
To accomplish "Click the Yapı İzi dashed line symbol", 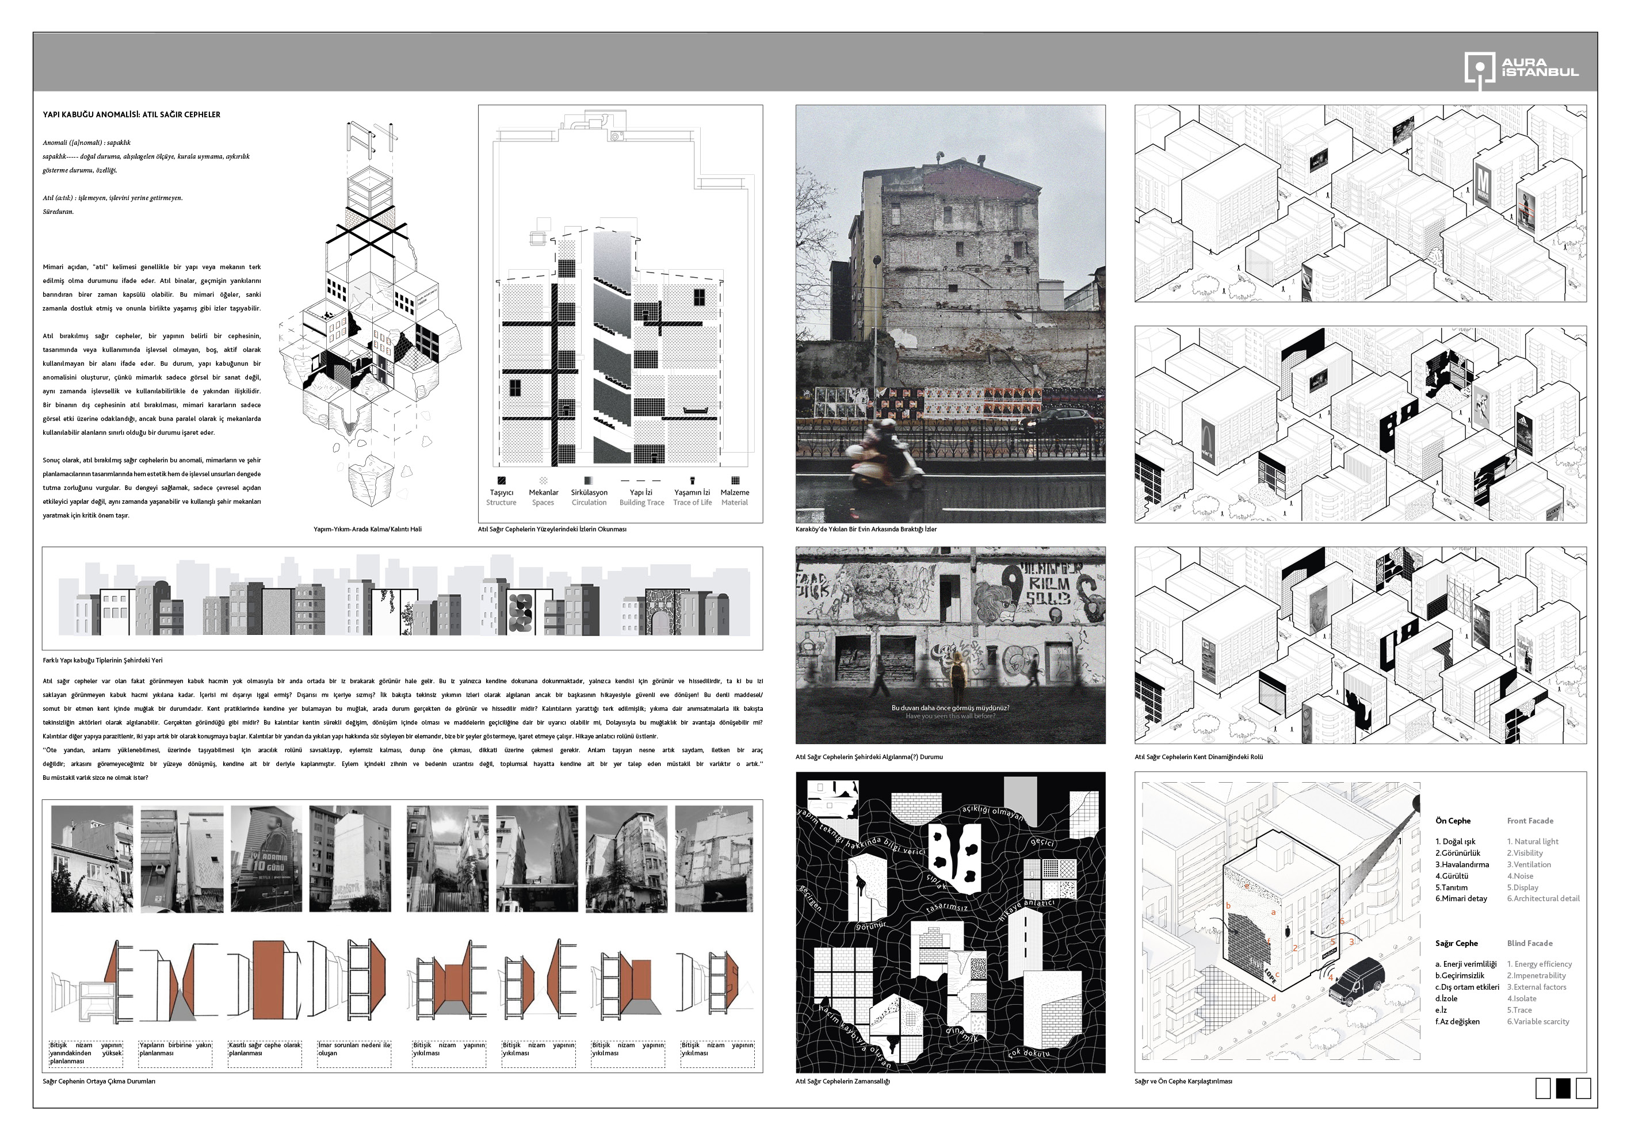I will click(641, 480).
